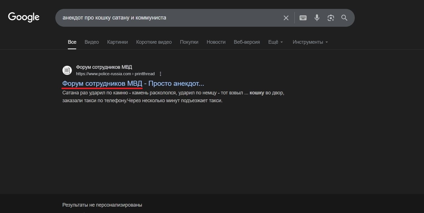Image resolution: width=424 pixels, height=213 pixels.
Task: Select the Покупки tab
Action: [189, 42]
